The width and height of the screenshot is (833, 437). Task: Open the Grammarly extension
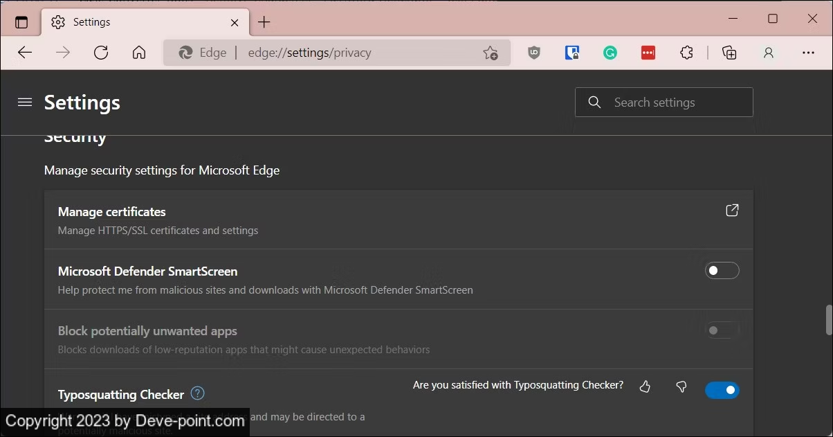tap(610, 53)
